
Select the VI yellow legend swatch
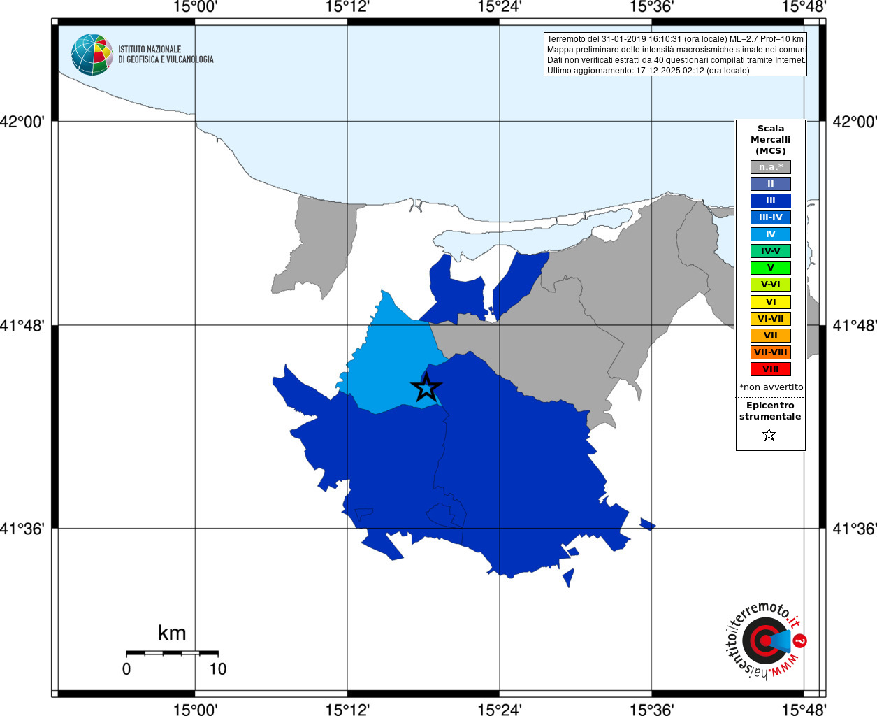click(771, 302)
